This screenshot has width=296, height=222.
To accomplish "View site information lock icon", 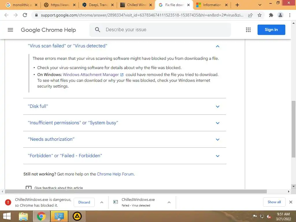I will (36, 15).
